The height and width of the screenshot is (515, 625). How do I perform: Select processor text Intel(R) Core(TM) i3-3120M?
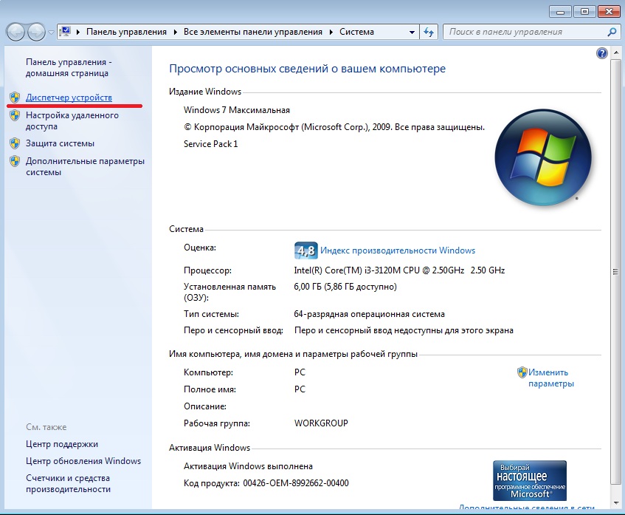click(347, 270)
